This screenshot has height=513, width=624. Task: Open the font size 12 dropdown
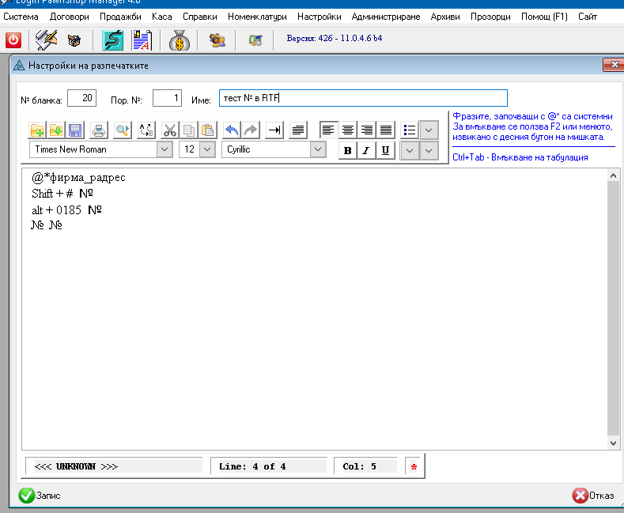pyautogui.click(x=207, y=149)
